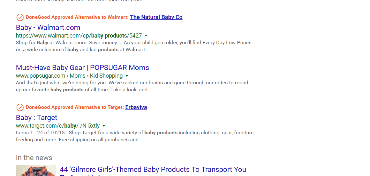This screenshot has width=370, height=176.
Task: Visit the Erbaviva alternative link
Action: point(136,107)
